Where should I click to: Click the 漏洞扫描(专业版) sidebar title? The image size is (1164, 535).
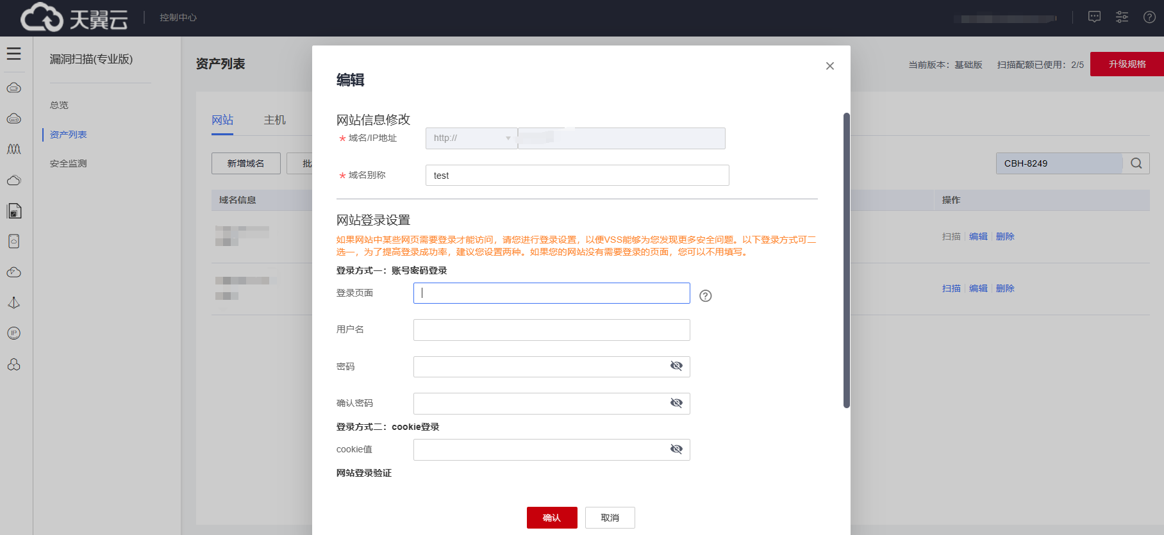pyautogui.click(x=92, y=59)
